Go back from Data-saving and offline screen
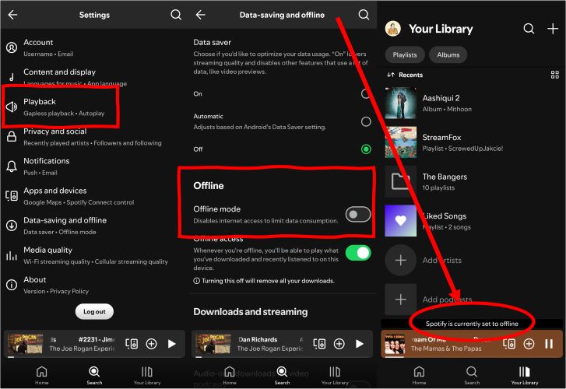 pos(200,15)
